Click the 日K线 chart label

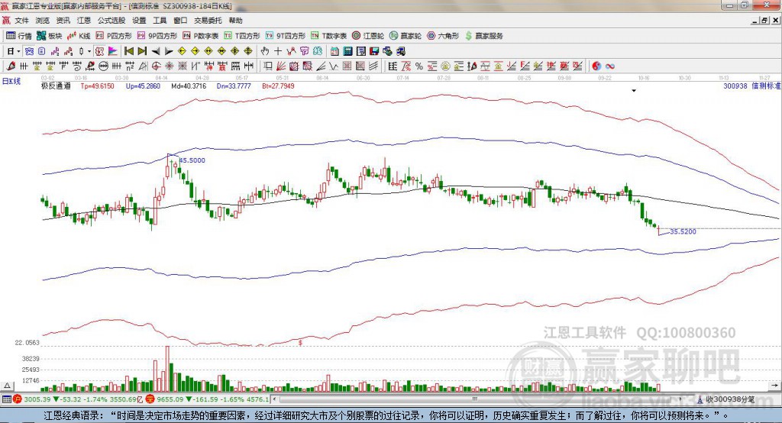click(x=11, y=81)
